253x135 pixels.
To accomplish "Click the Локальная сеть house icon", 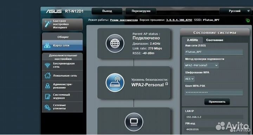I will click(47, 75).
